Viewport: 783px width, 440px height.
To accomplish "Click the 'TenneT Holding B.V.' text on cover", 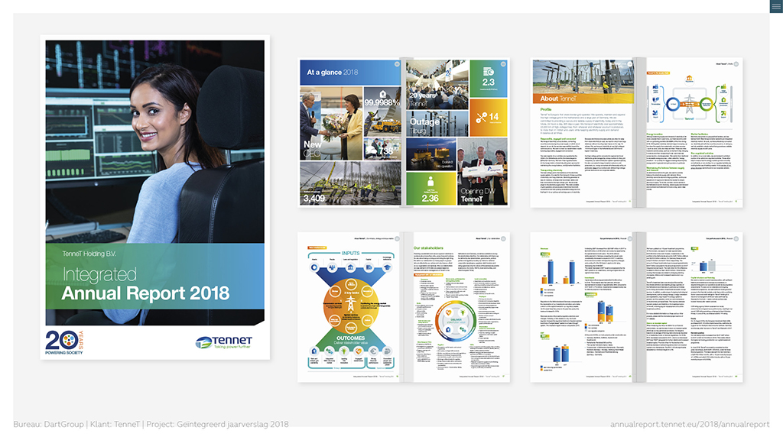I will (x=89, y=254).
